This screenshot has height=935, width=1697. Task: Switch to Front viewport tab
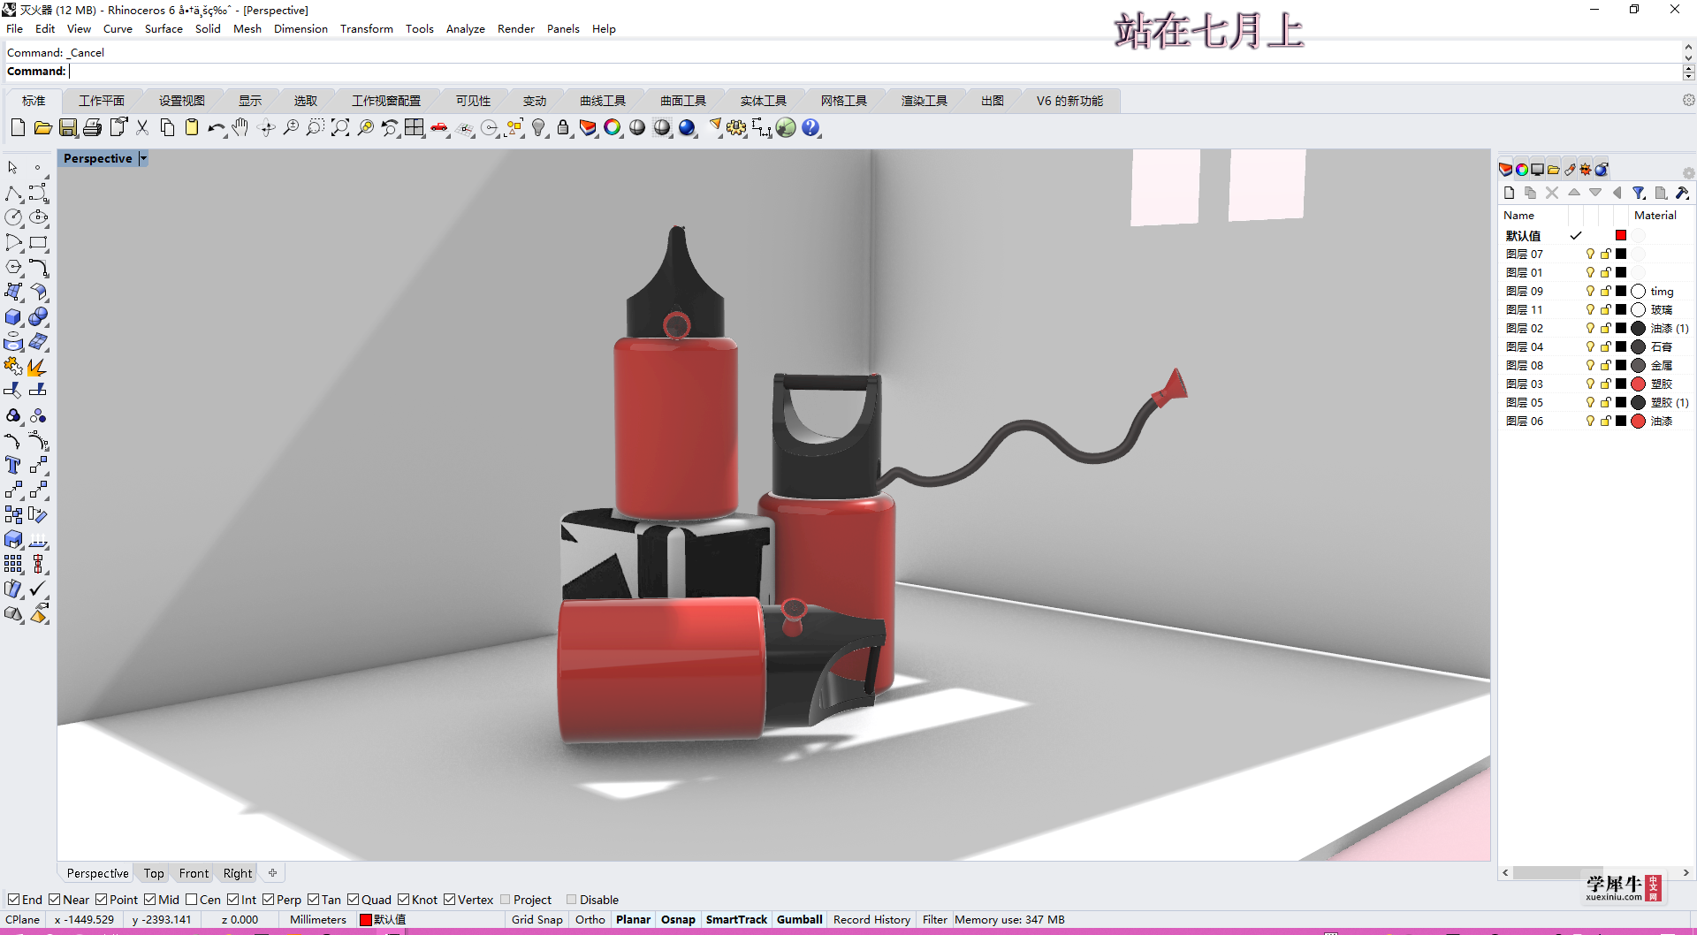click(194, 873)
